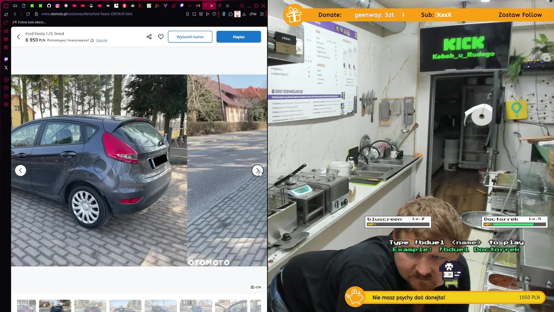The width and height of the screenshot is (554, 312).
Task: Click the '6 950 PLN' price
Action: click(x=35, y=40)
